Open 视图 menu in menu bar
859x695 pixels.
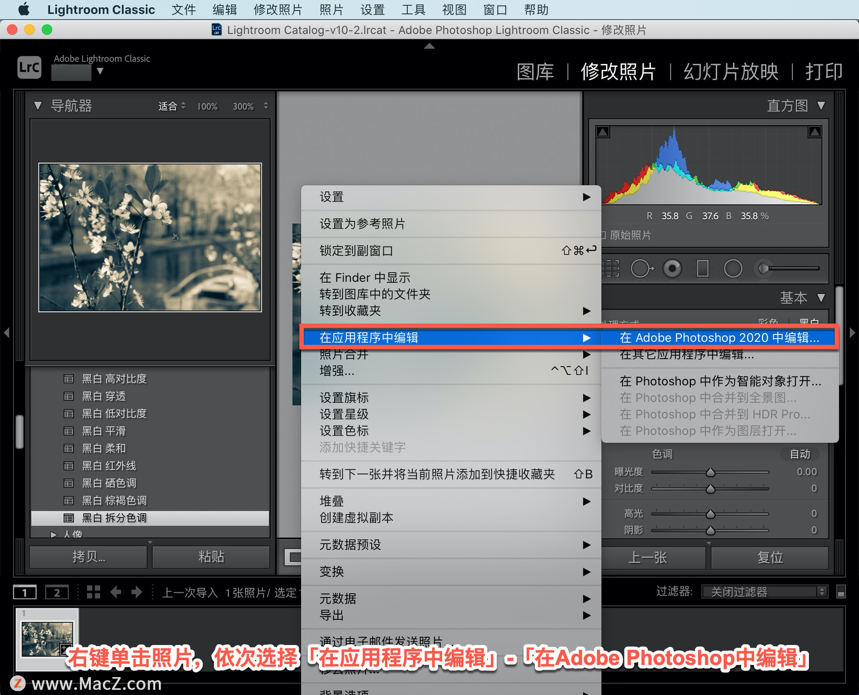454,9
